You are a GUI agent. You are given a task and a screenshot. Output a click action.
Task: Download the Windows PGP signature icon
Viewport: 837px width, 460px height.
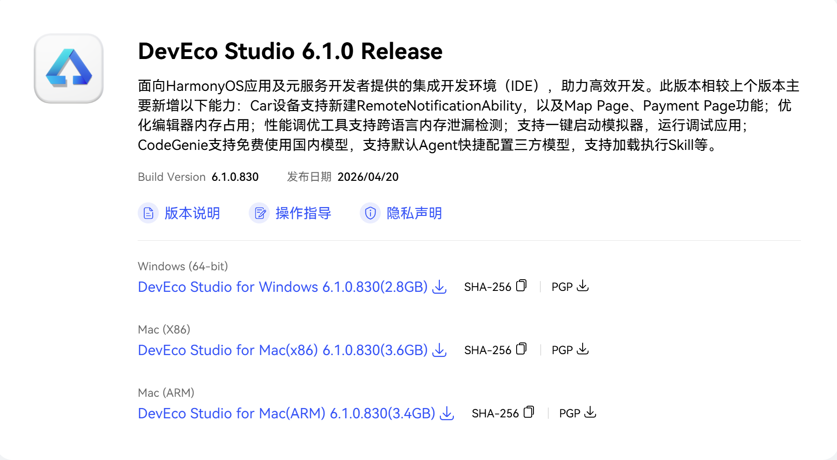(583, 286)
